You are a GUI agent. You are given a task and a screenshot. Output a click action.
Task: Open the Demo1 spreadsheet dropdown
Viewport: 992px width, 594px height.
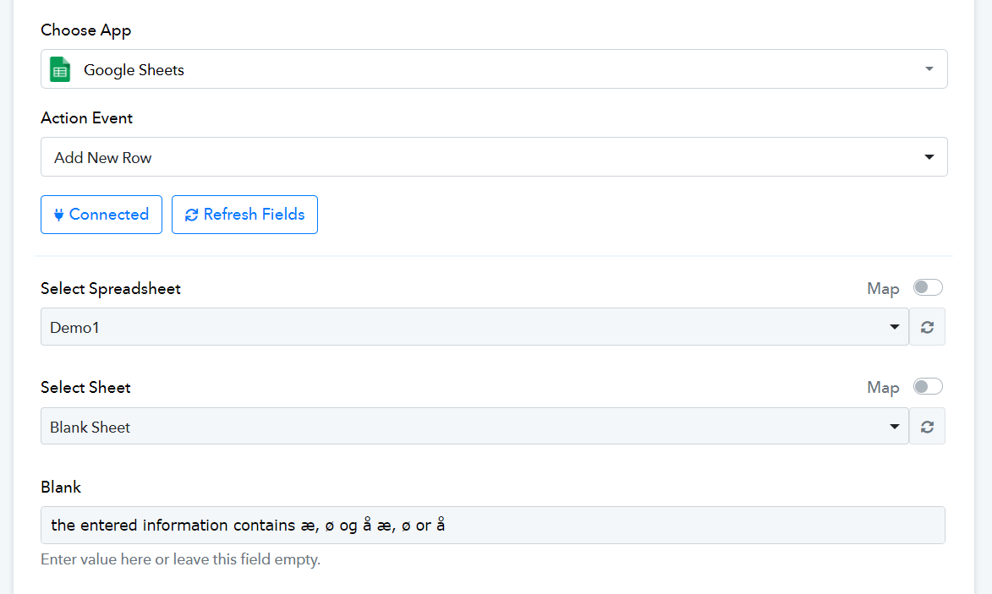[474, 327]
